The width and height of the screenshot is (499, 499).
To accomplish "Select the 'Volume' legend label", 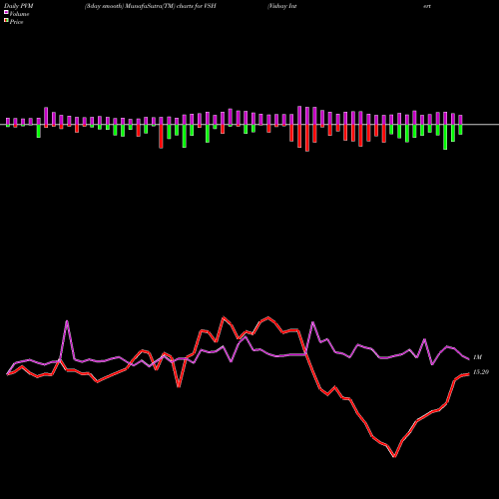I will tap(19, 14).
